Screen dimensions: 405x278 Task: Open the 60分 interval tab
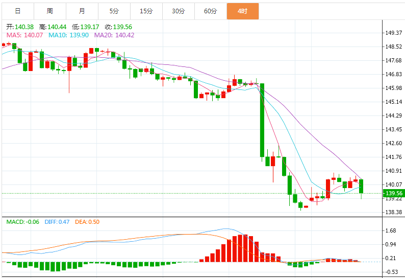(x=211, y=11)
